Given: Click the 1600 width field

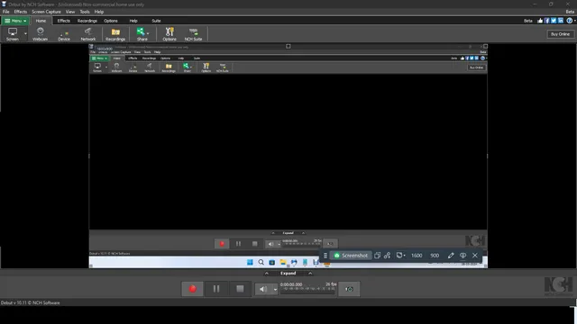Looking at the screenshot, I should 417,256.
